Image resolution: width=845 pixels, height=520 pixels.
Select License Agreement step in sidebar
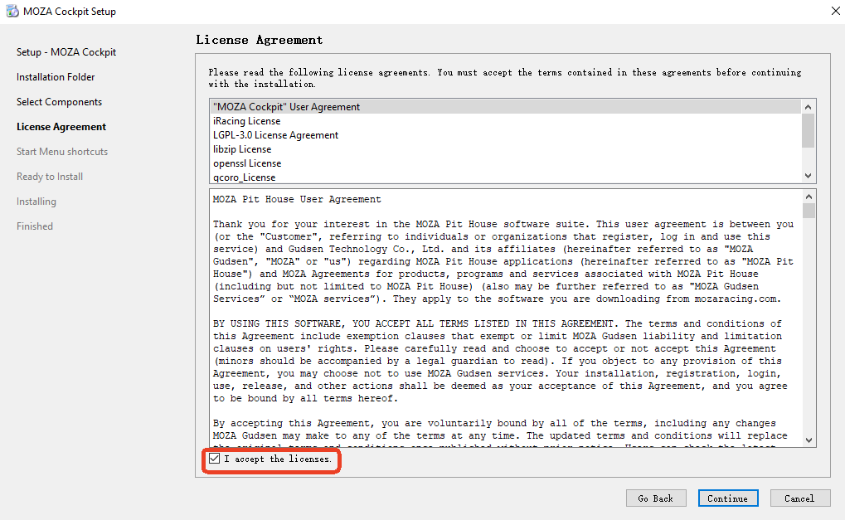point(61,127)
